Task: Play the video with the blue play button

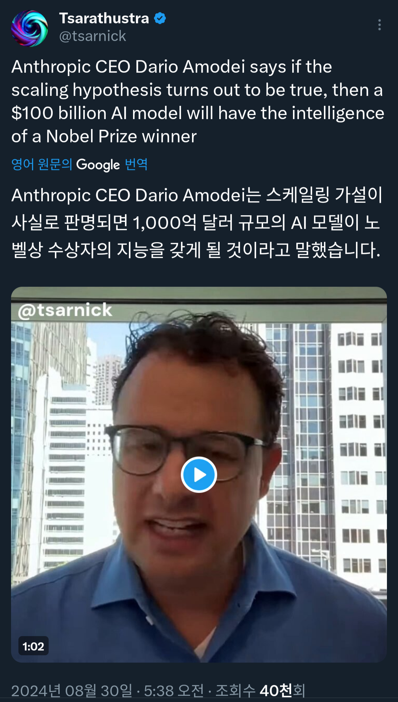Action: [x=199, y=475]
